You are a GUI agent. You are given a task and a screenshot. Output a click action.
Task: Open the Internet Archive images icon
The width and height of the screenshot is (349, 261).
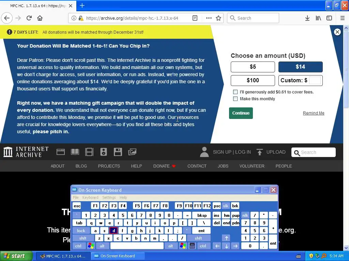(132, 152)
